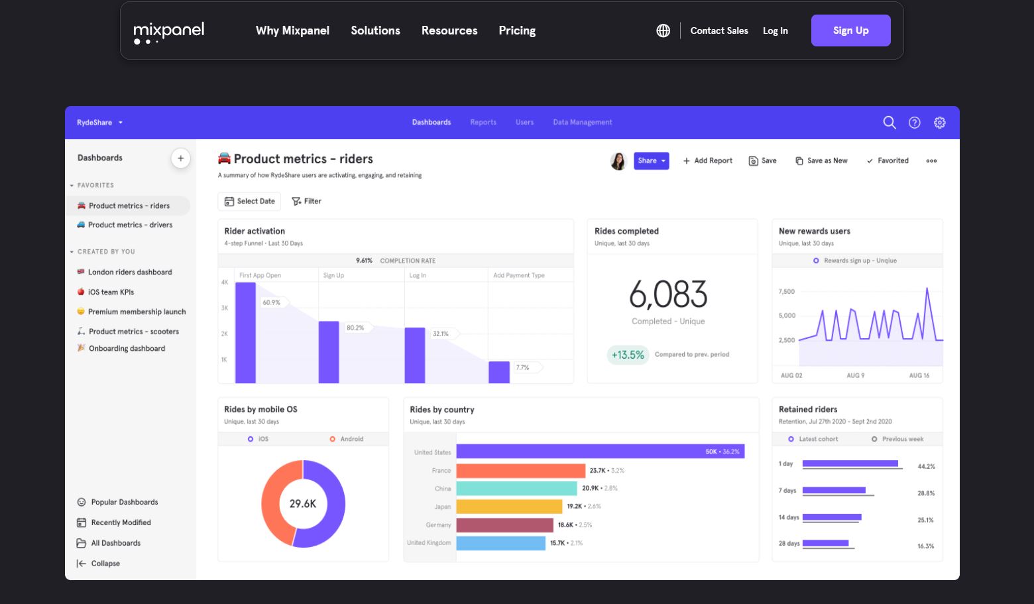Click the All Dashboards folder icon
This screenshot has width=1034, height=604.
[x=82, y=544]
